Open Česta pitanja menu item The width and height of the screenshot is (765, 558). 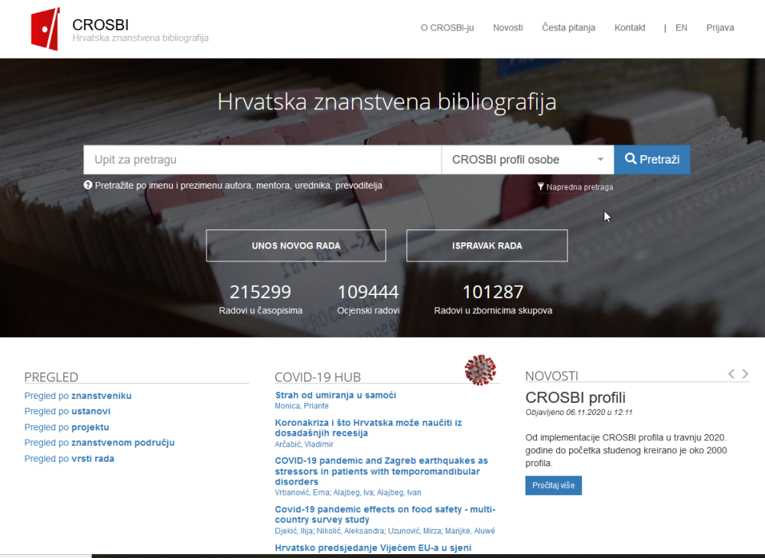(x=568, y=28)
